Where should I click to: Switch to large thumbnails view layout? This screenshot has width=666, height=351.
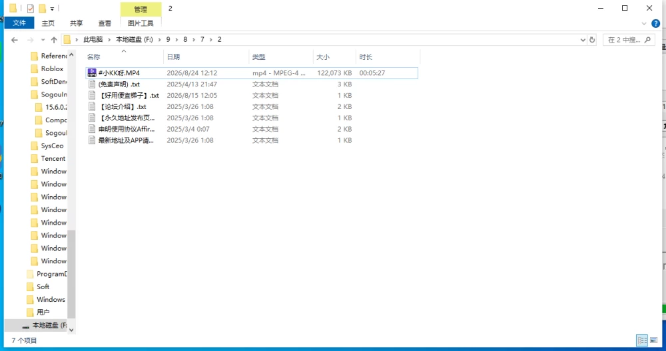pos(654,340)
